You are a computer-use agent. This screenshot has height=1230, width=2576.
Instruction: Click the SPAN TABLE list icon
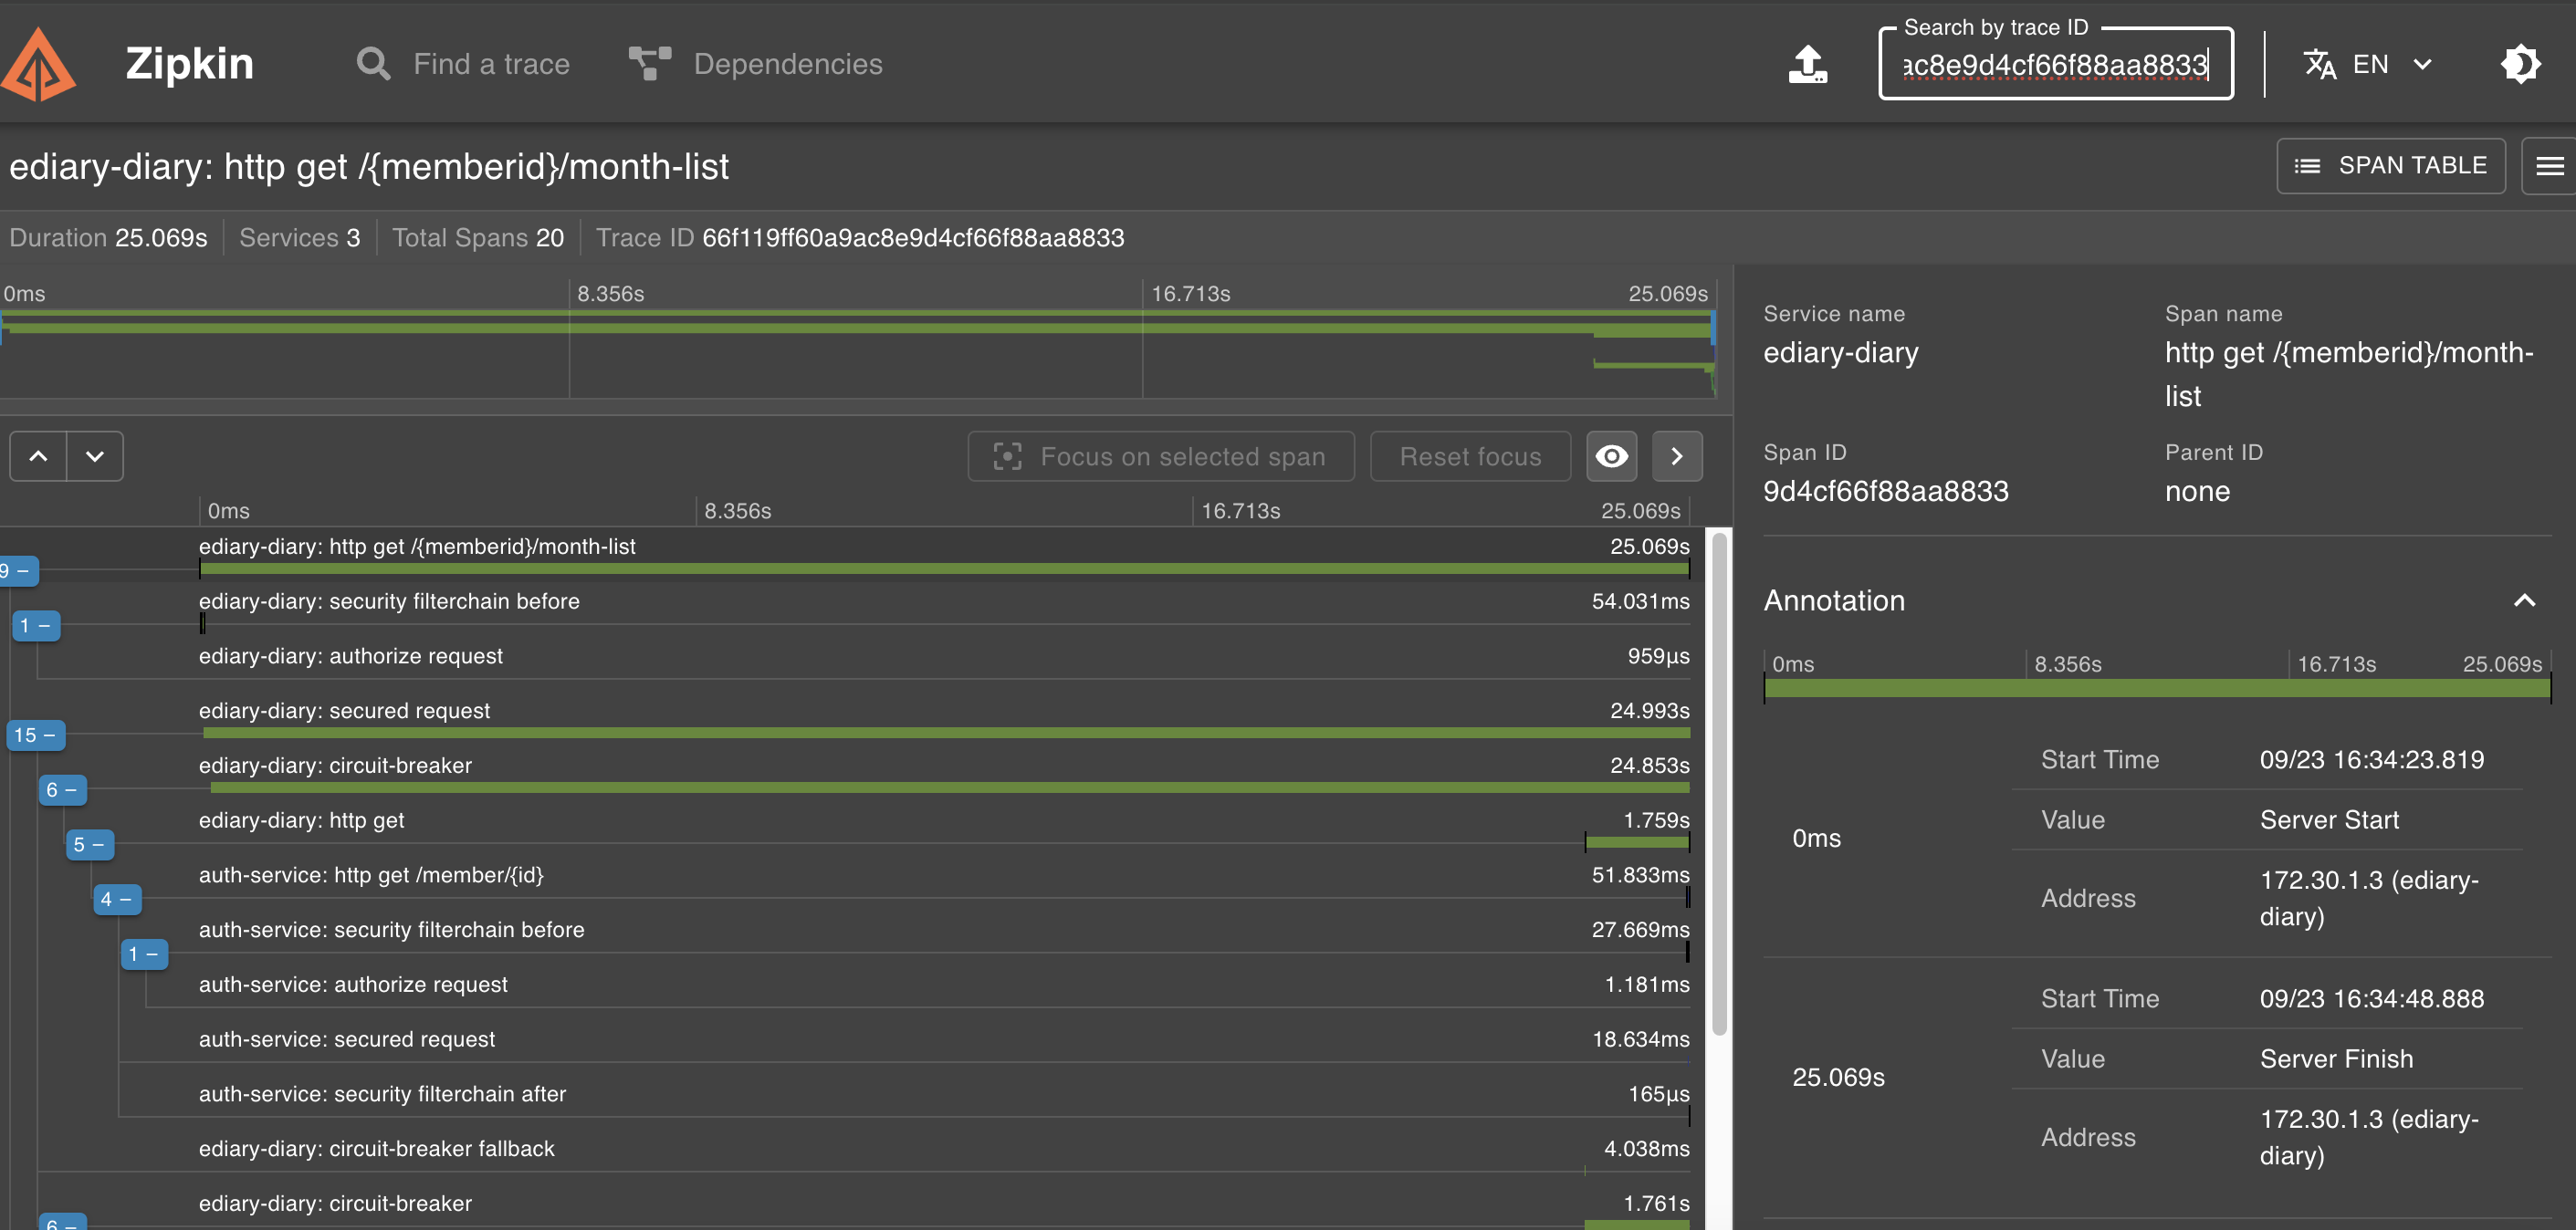point(2307,166)
